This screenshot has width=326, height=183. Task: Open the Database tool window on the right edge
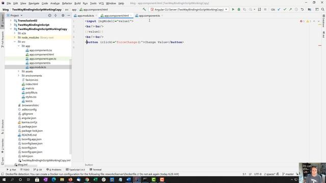pyautogui.click(x=324, y=21)
